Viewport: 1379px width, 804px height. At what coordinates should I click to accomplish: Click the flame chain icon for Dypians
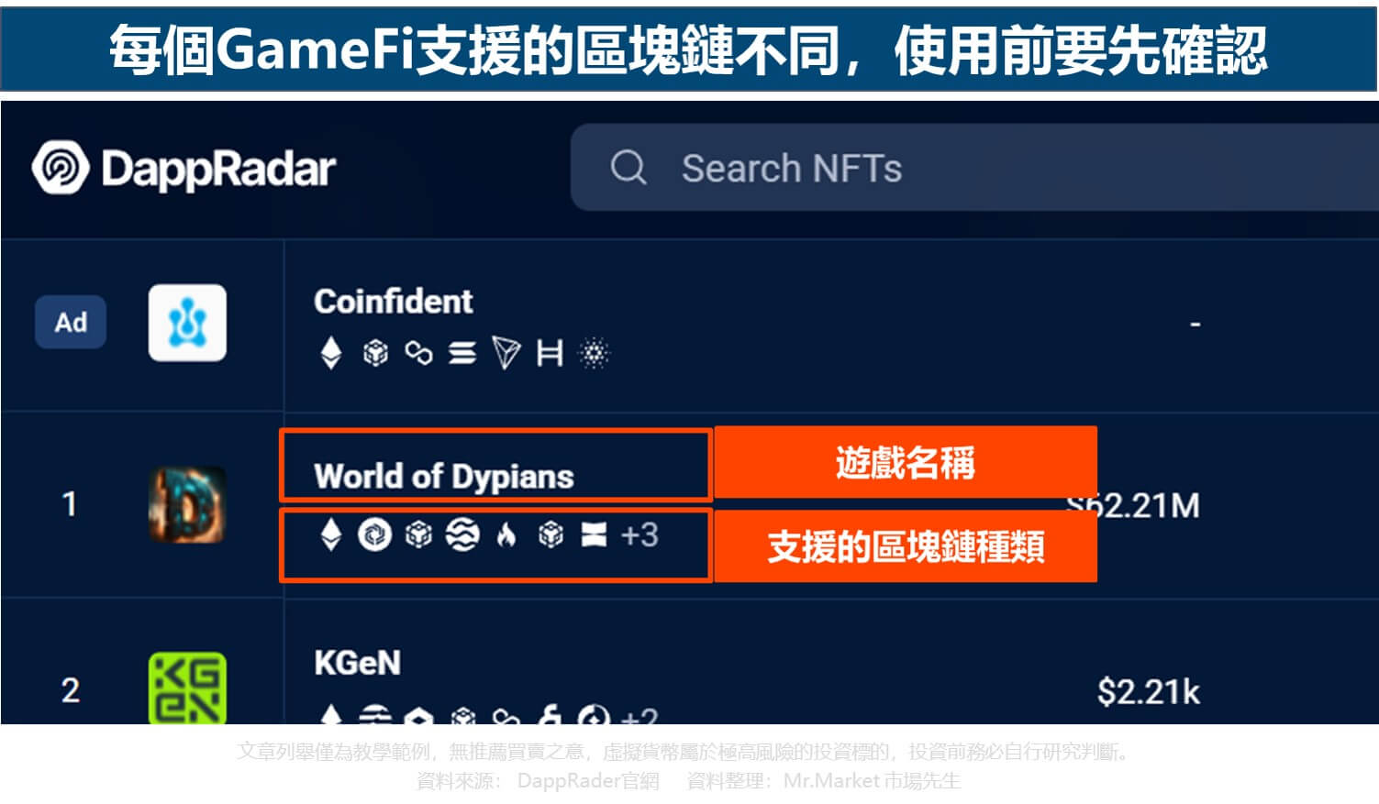click(506, 534)
